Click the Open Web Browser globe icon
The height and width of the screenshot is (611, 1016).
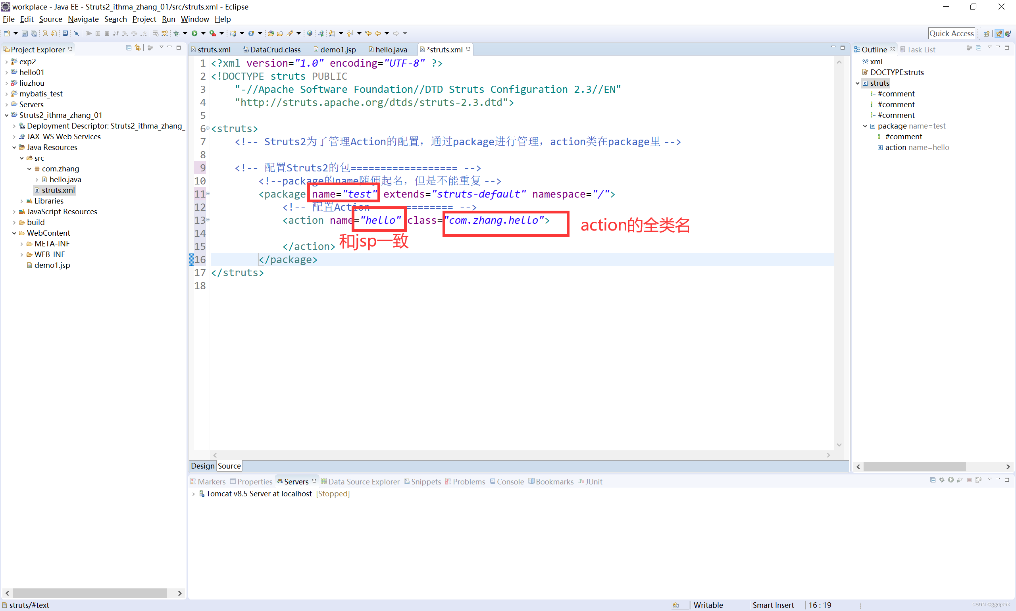[310, 33]
